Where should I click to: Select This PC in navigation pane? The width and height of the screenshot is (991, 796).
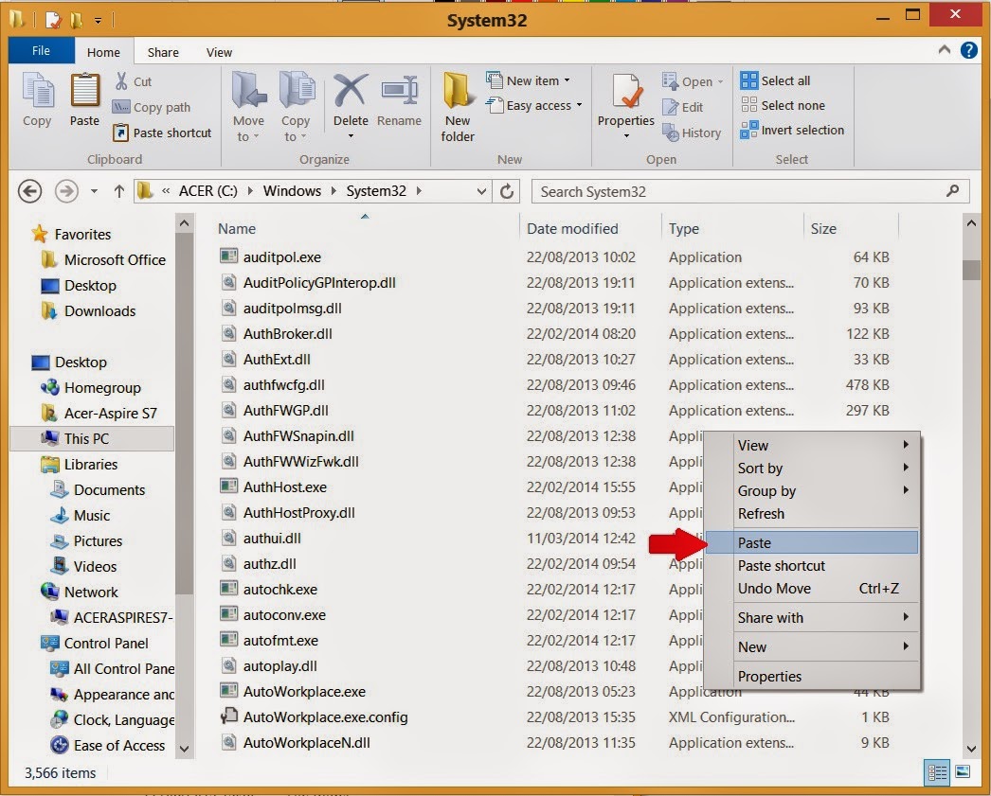pyautogui.click(x=92, y=439)
